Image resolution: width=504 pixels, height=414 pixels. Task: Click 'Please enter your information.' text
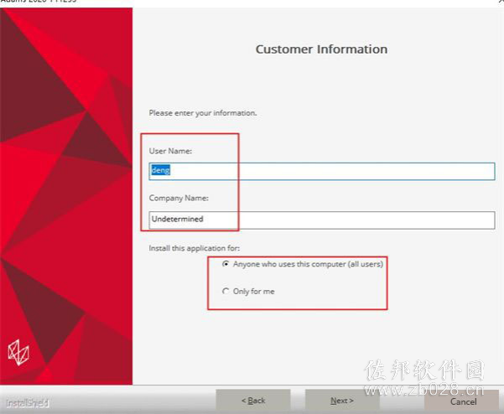click(203, 113)
